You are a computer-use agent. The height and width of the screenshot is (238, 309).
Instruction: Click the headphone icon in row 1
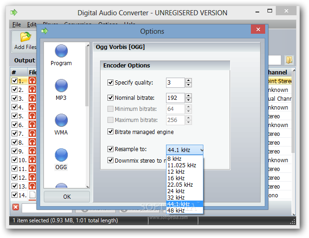click(x=32, y=81)
